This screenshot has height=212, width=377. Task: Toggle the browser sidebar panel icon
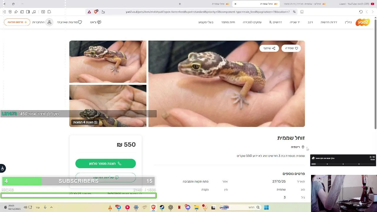coord(28,12)
